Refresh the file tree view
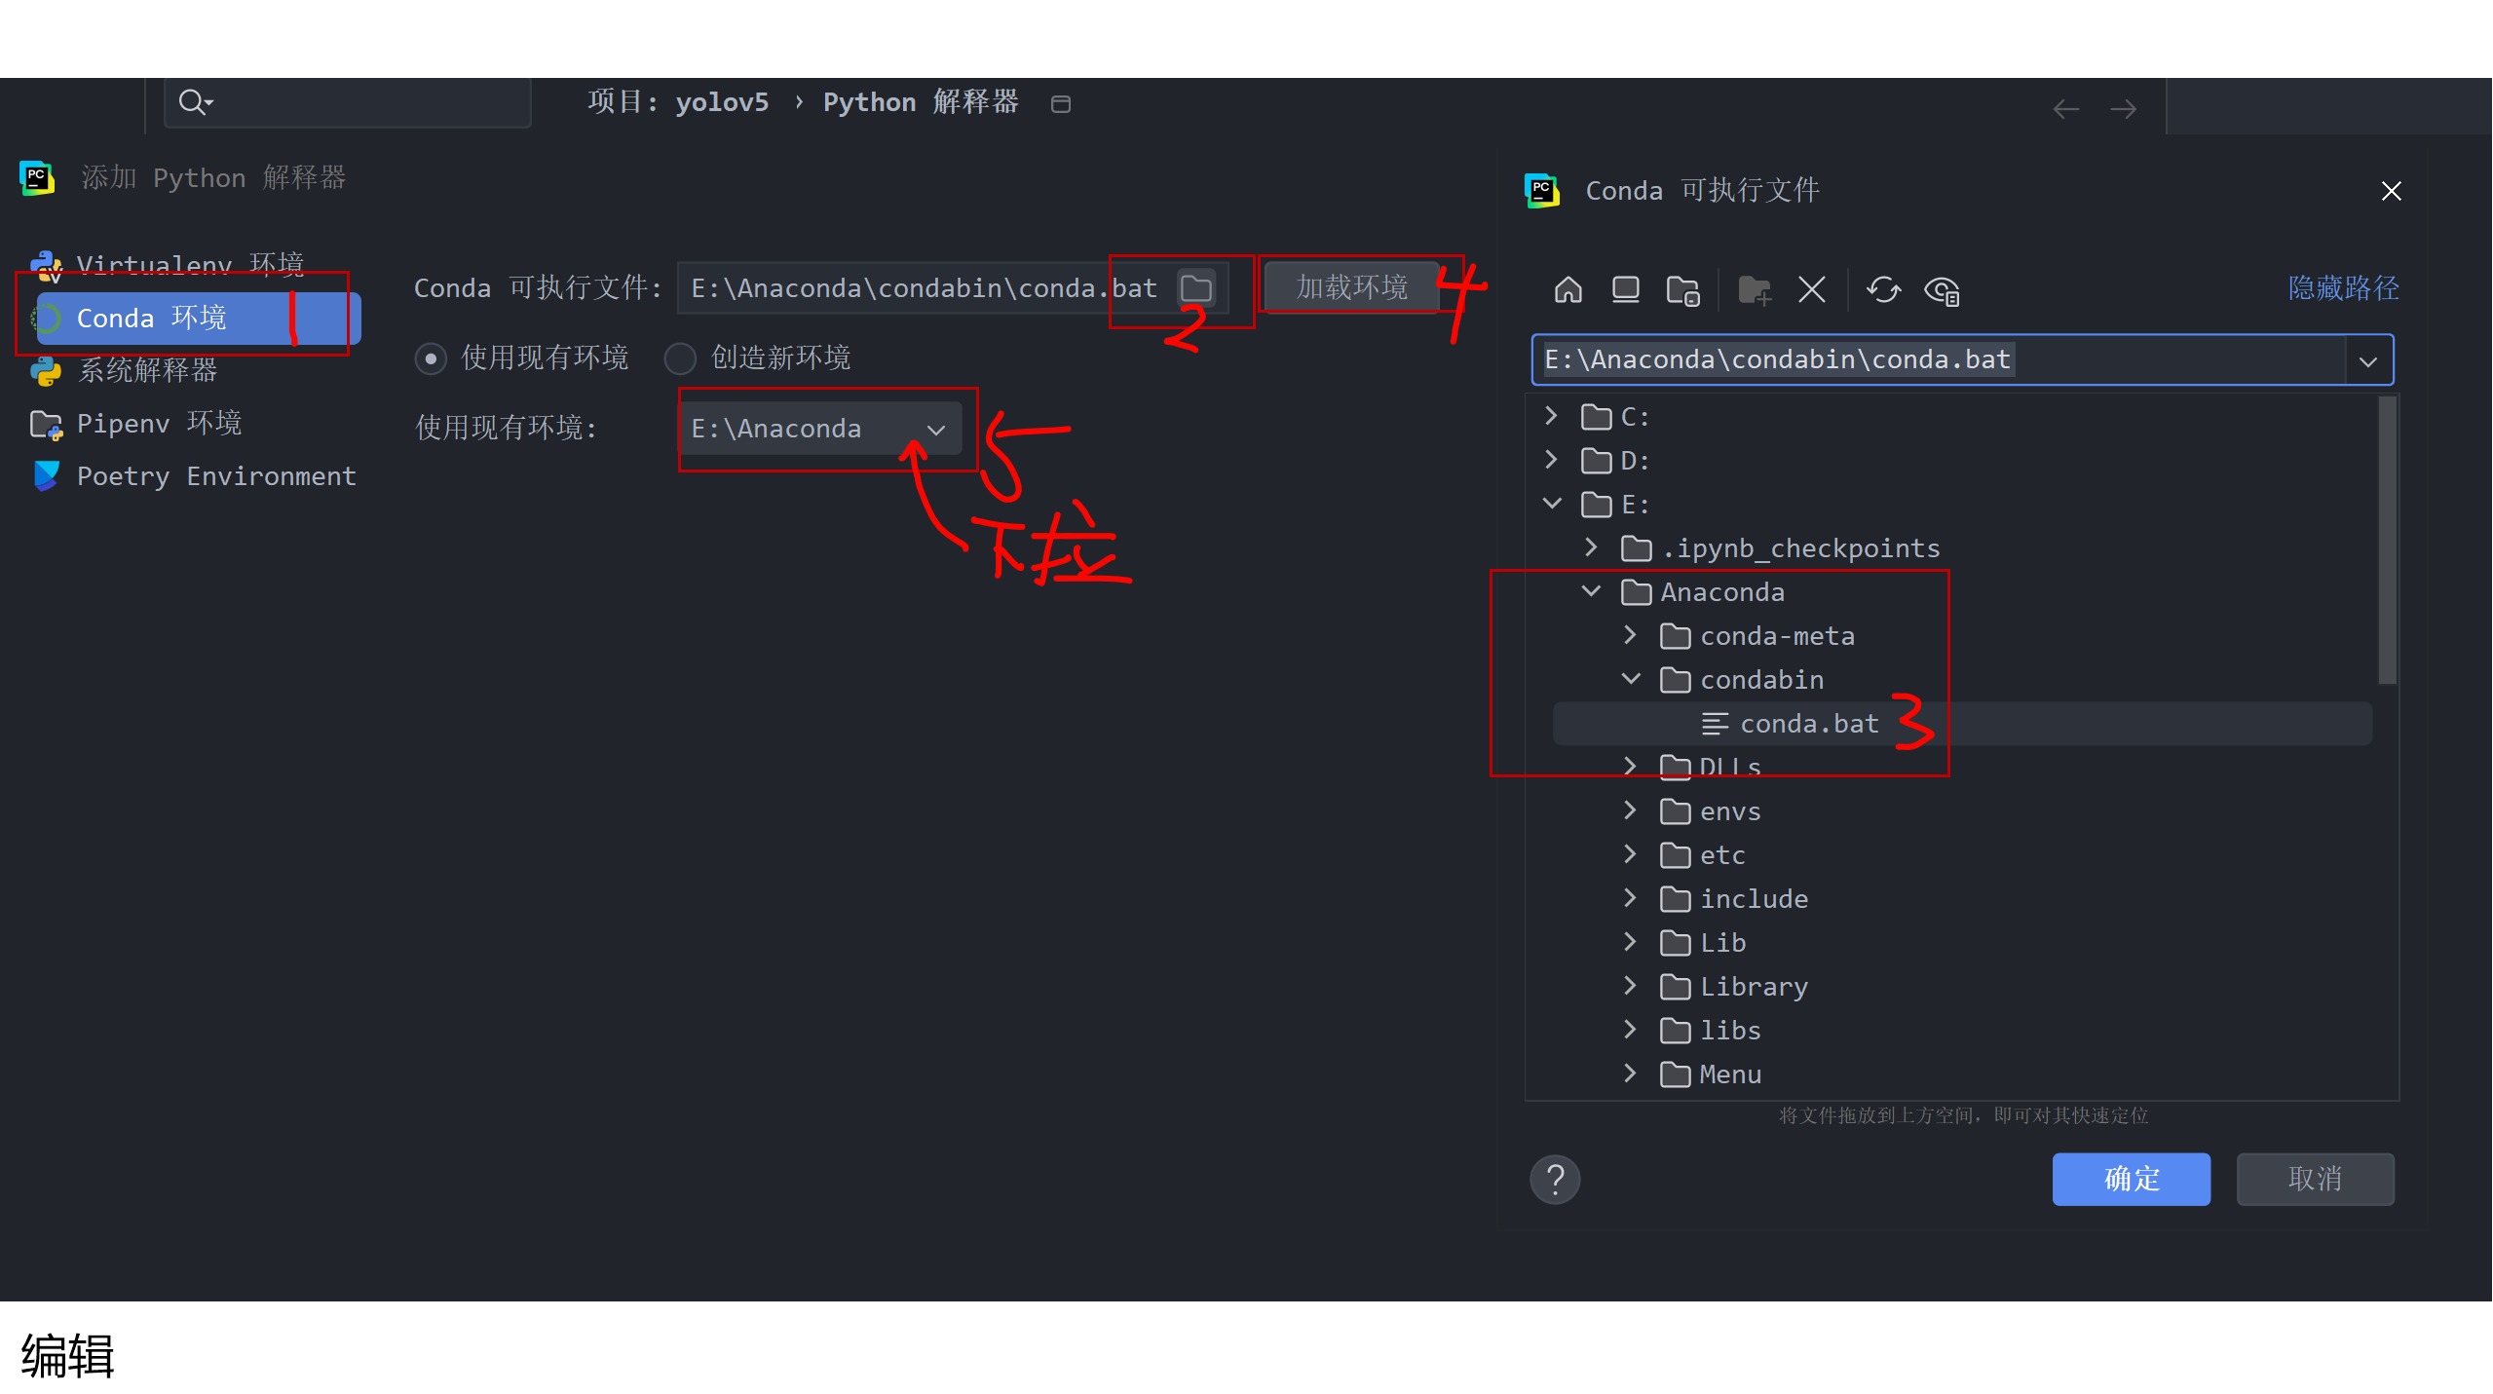Viewport: 2493px width, 1394px height. (1883, 289)
